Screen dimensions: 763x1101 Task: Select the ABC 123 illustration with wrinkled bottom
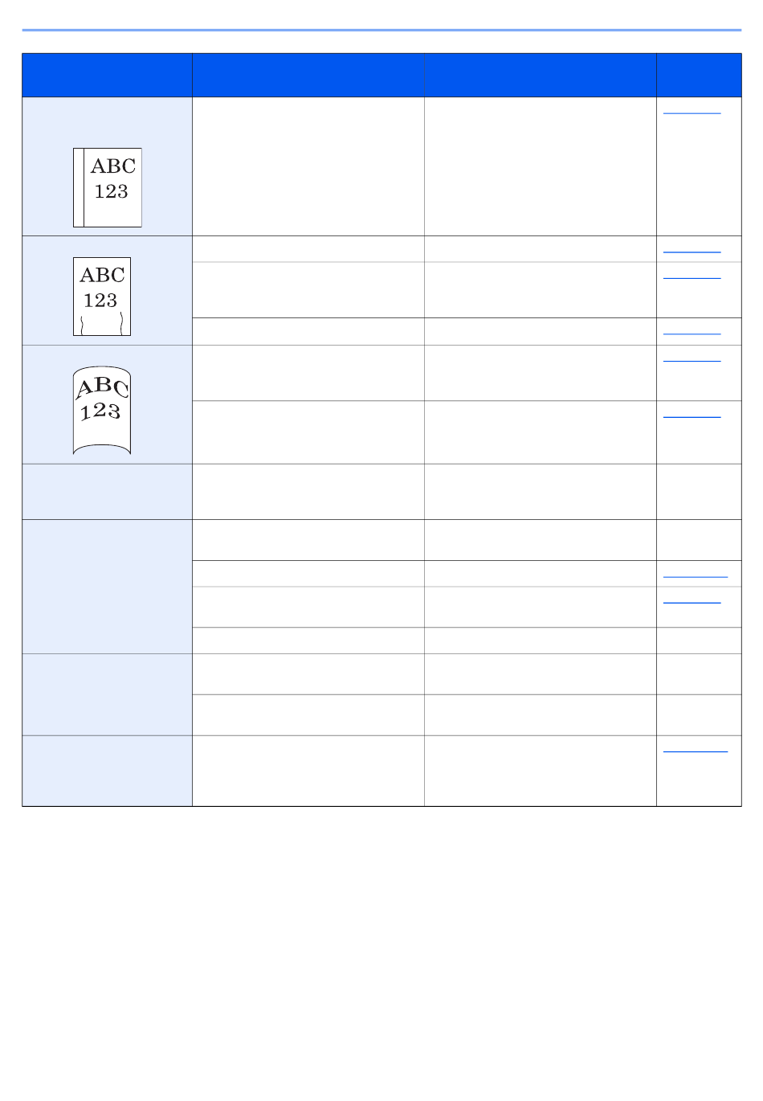pyautogui.click(x=102, y=297)
